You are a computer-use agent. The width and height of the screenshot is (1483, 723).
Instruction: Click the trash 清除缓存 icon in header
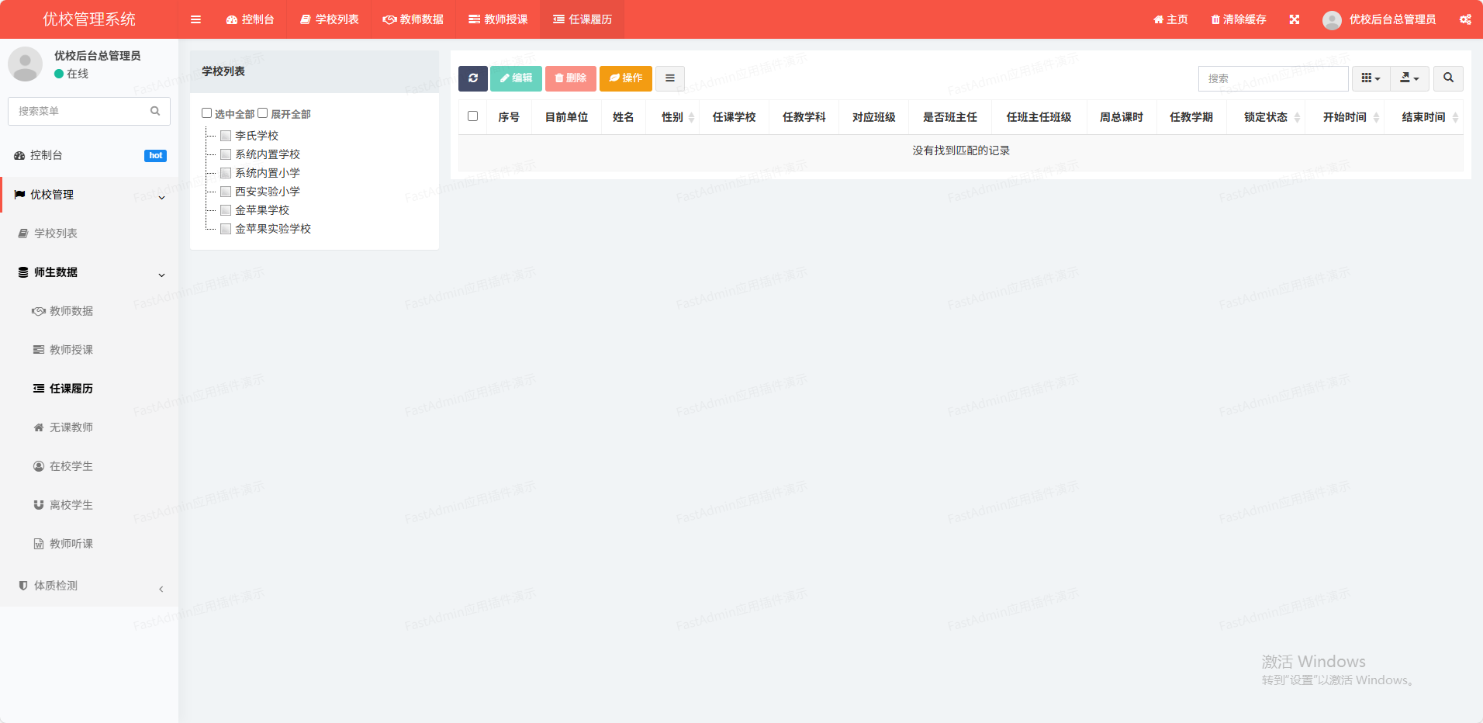click(x=1215, y=19)
